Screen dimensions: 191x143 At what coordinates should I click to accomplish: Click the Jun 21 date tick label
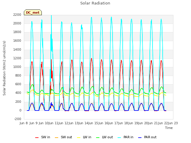(x=153, y=123)
